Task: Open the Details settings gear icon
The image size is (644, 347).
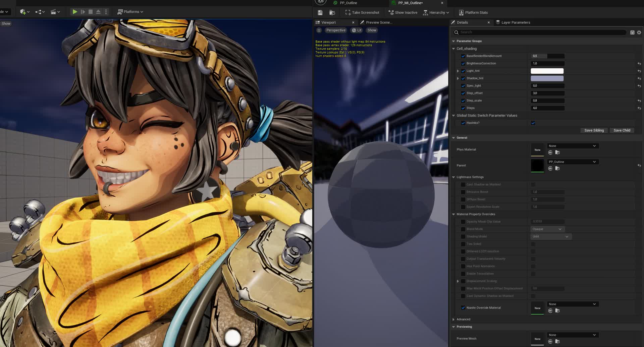Action: tap(639, 32)
